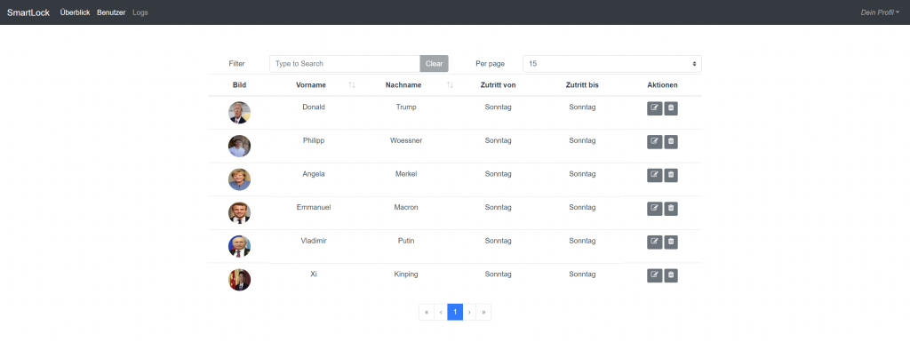Viewport: 910px width, 342px height.
Task: Edit the Angela Merkel user entry
Action: pyautogui.click(x=655, y=175)
